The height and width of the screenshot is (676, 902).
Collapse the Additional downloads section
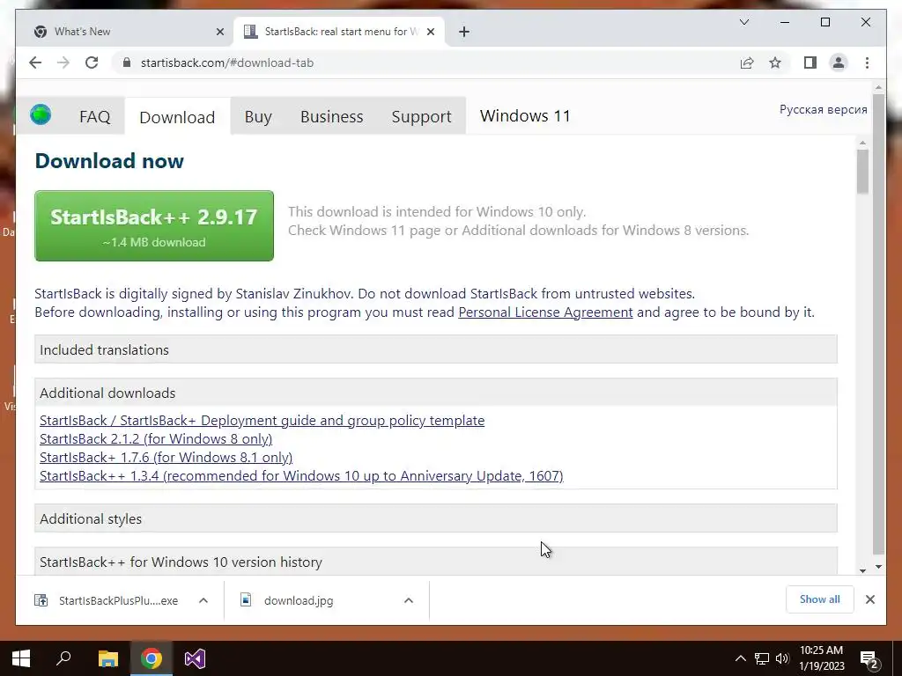435,393
